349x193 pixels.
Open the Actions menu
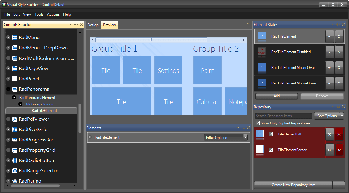point(53,14)
